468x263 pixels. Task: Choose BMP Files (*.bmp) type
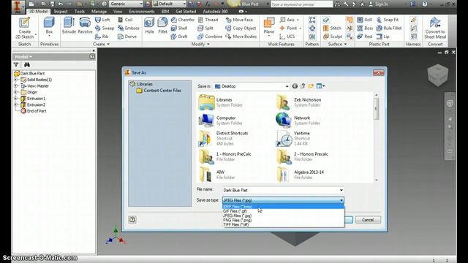click(x=283, y=207)
